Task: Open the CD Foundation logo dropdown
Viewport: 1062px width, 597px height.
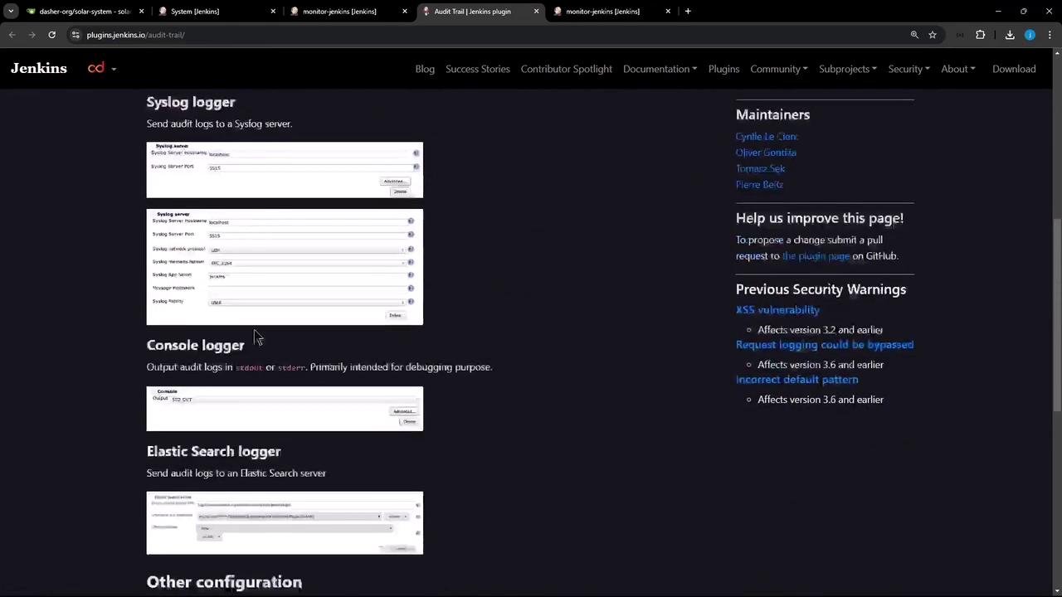Action: tap(101, 69)
